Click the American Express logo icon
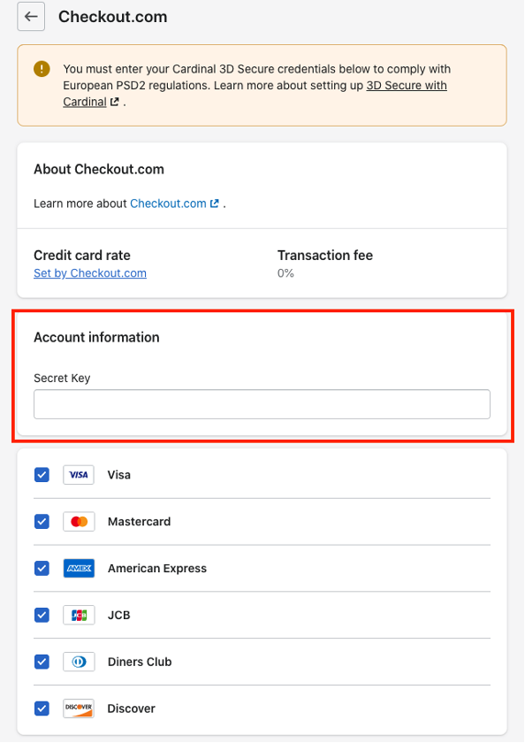The height and width of the screenshot is (743, 525). (x=79, y=568)
